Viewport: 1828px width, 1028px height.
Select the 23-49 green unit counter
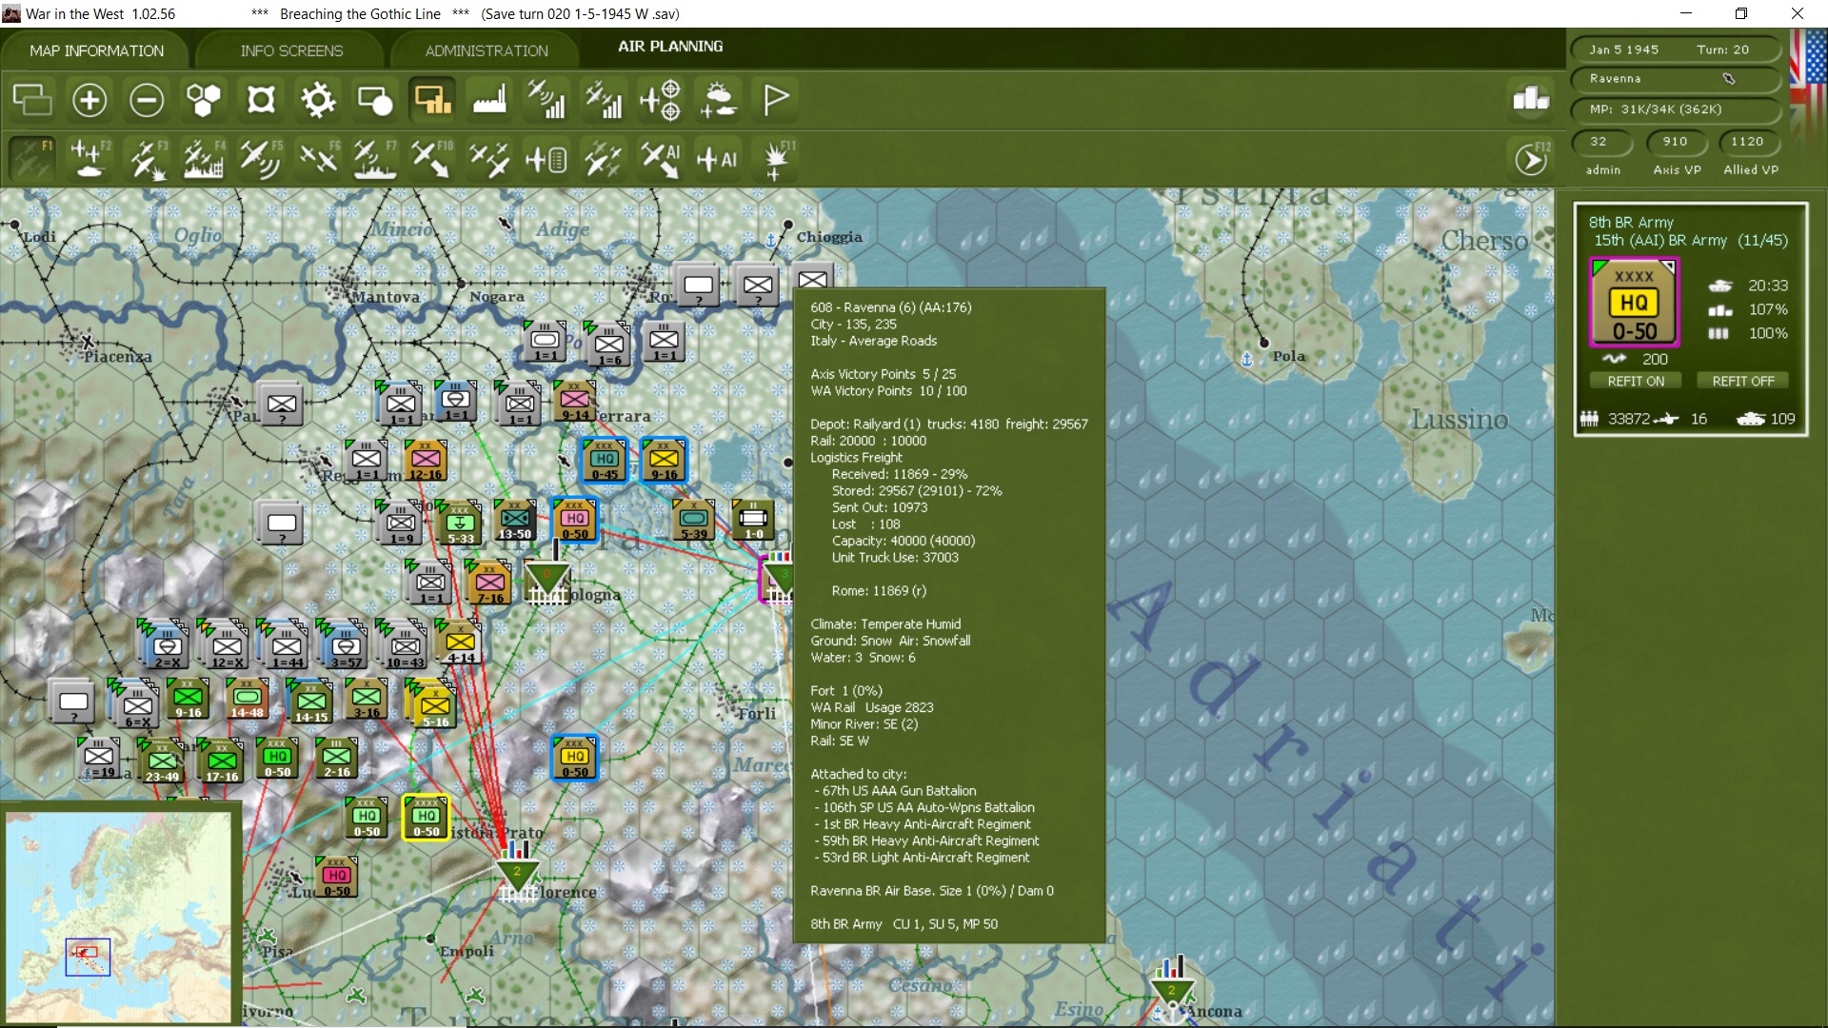click(163, 761)
